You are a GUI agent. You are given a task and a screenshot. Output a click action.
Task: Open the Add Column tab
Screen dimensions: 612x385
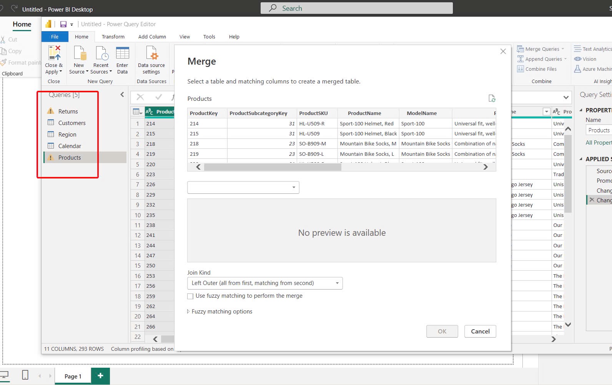(x=152, y=37)
